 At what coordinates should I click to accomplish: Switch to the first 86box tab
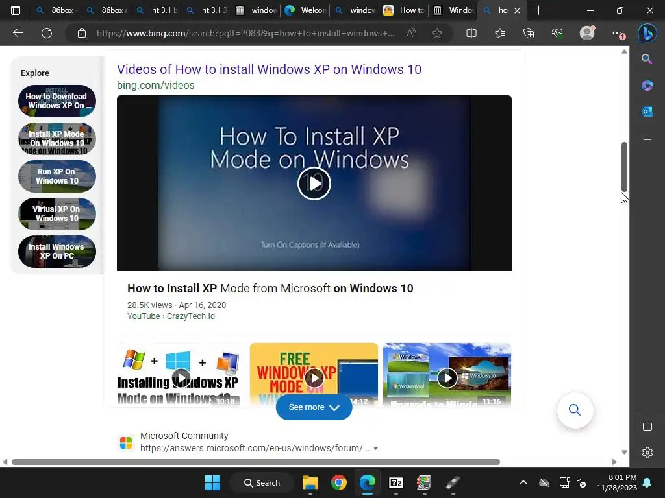click(x=56, y=10)
